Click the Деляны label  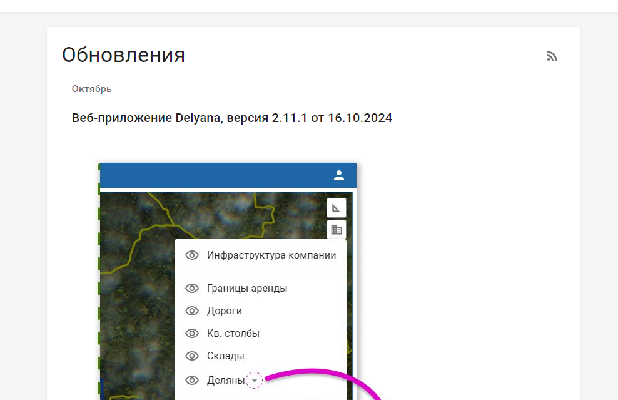(x=226, y=380)
